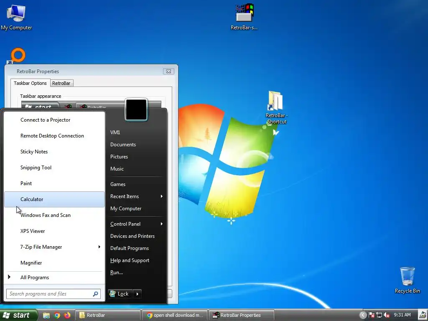This screenshot has height=321, width=428.
Task: Select Taskbar Options tab in RetroBar Properties
Action: tap(30, 83)
